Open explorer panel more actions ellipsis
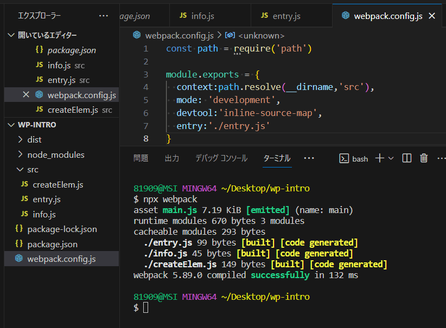 pyautogui.click(x=104, y=16)
